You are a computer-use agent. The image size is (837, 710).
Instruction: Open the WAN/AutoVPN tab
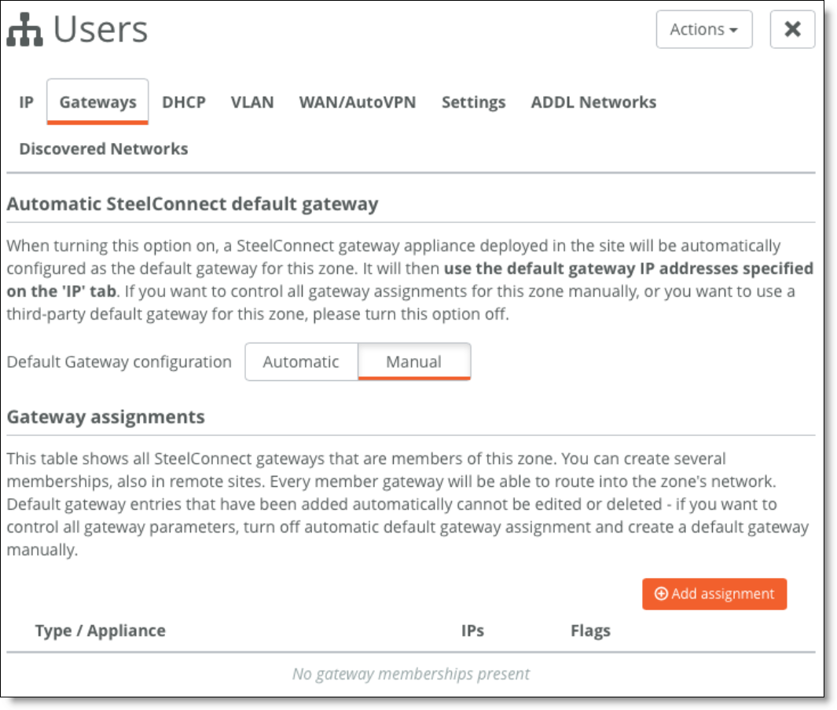pyautogui.click(x=357, y=102)
